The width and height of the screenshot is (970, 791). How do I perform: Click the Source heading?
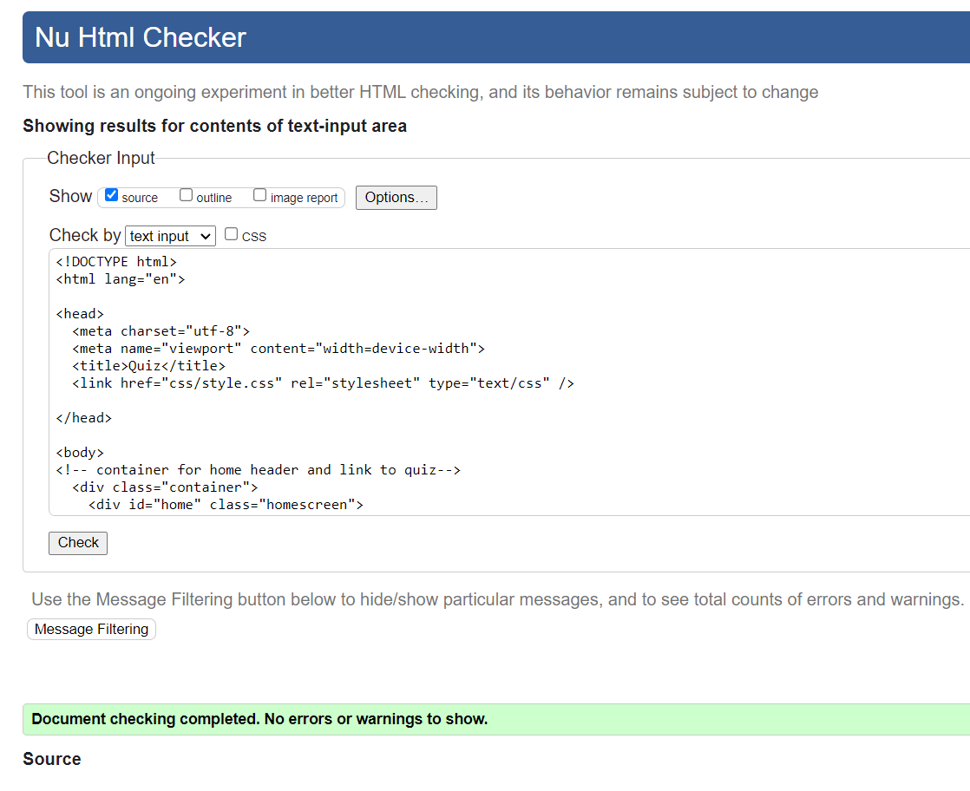(52, 759)
